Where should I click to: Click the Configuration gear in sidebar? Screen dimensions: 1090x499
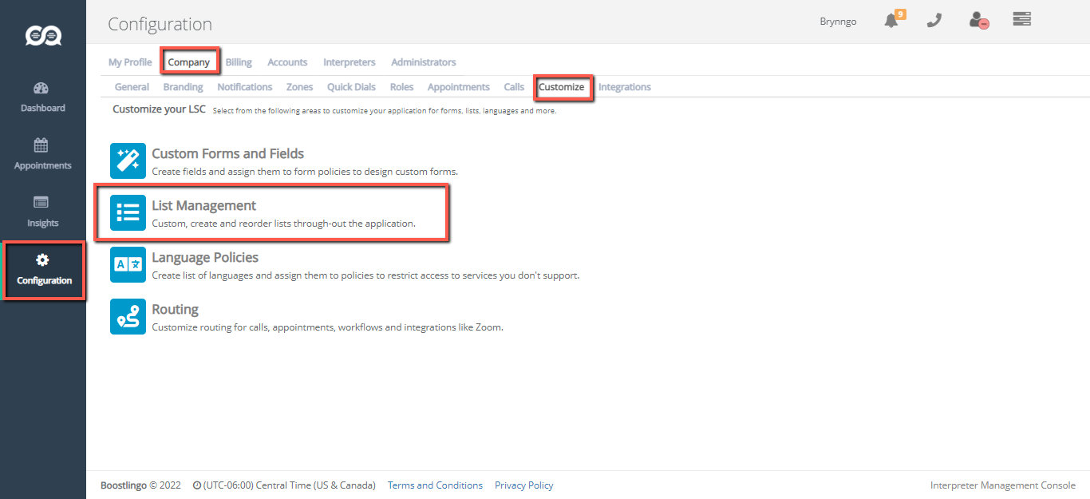(43, 270)
